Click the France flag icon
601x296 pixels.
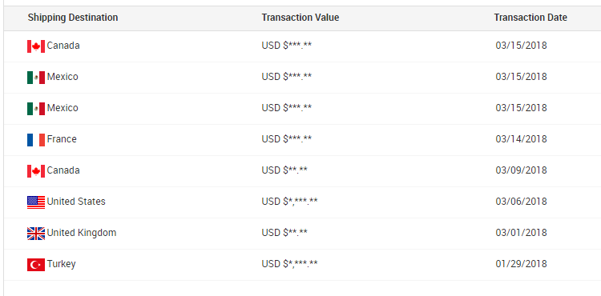[36, 140]
